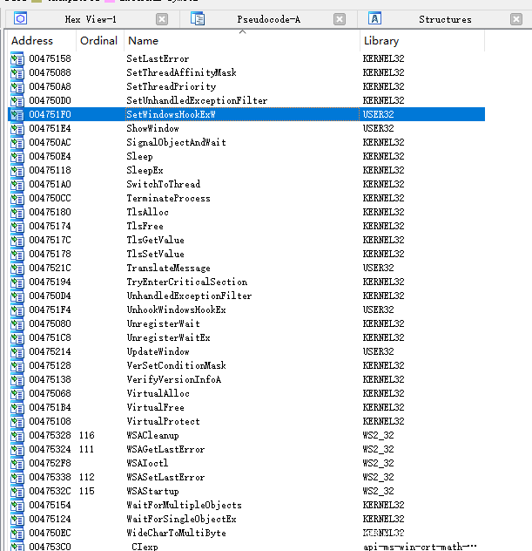The image size is (532, 551).
Task: Click the Hex View-1 tab icon
Action: pyautogui.click(x=21, y=19)
